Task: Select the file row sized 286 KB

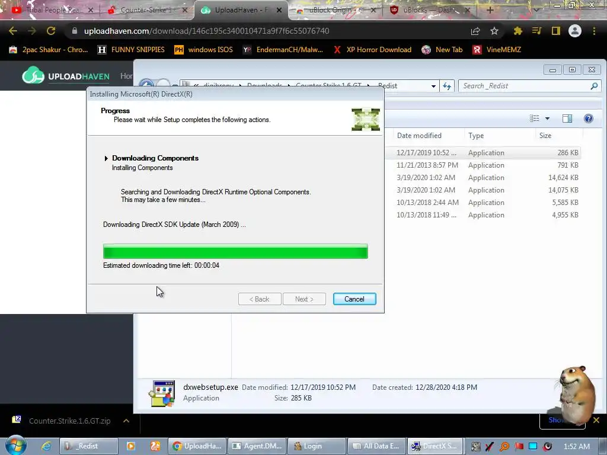Action: click(483, 153)
